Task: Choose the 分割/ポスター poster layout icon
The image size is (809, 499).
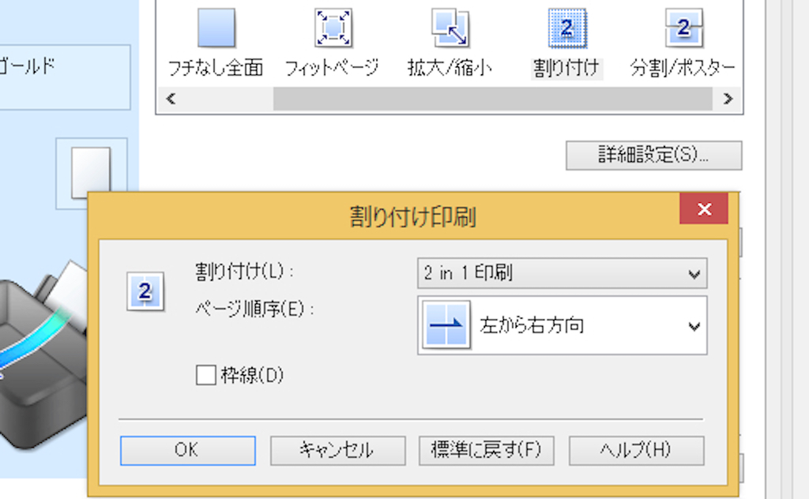Action: pos(683,29)
